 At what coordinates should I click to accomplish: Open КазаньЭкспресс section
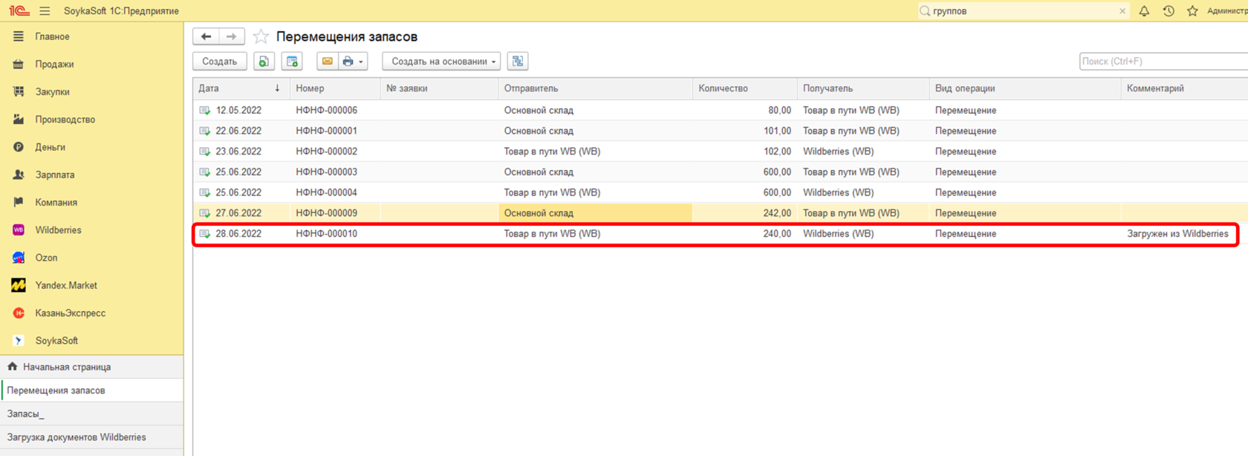[70, 313]
